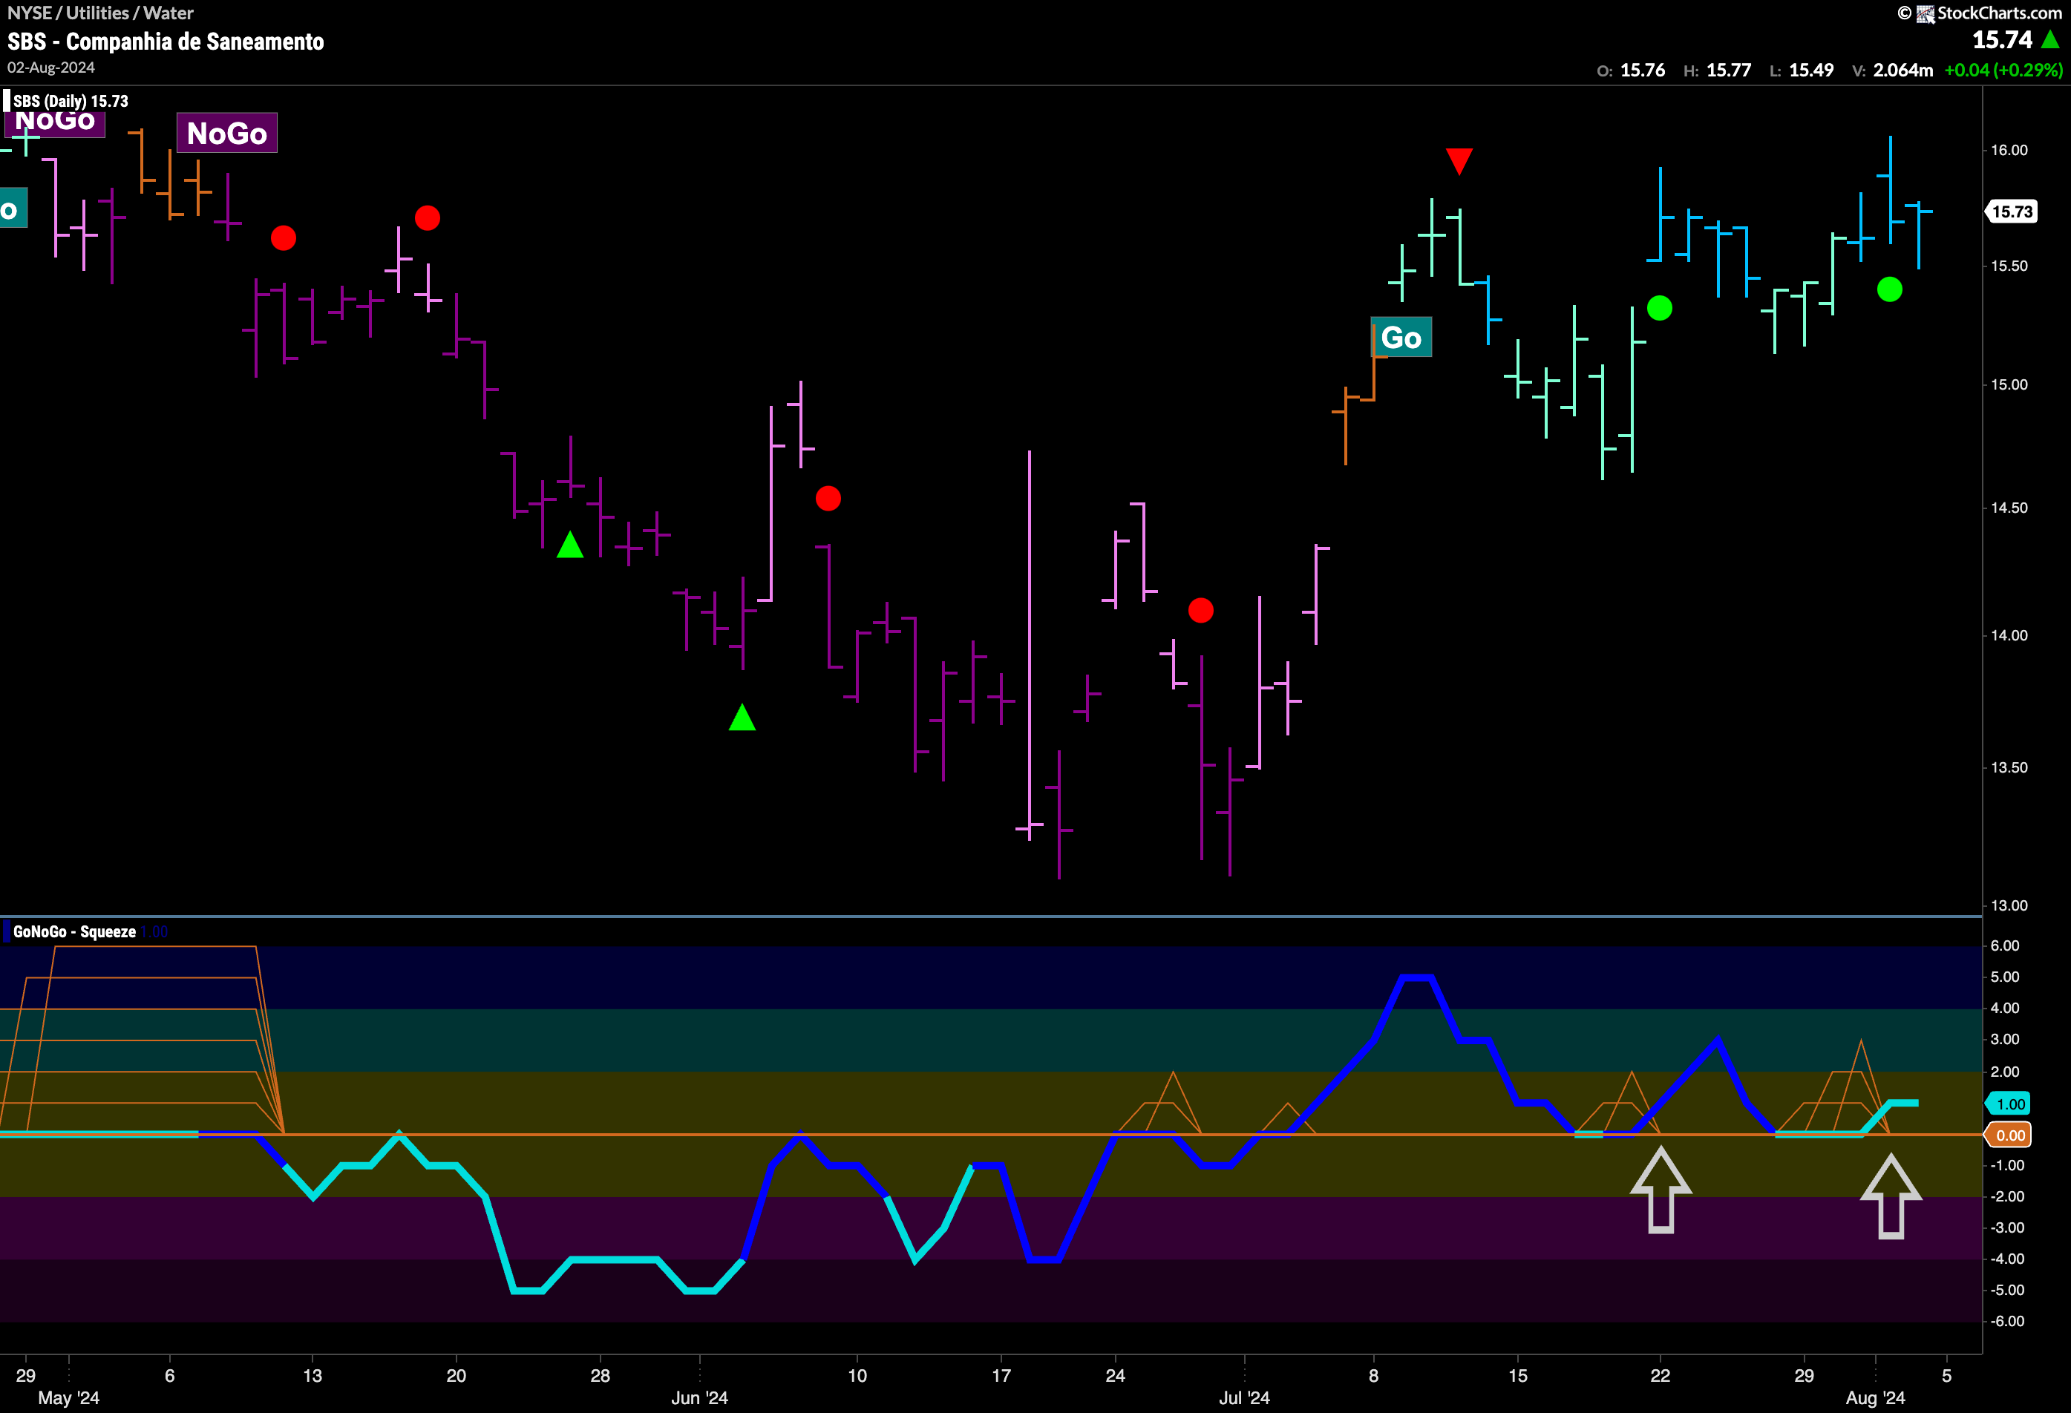2071x1413 pixels.
Task: Click the red down-triangle marker above mid-July bars
Action: click(x=1459, y=161)
